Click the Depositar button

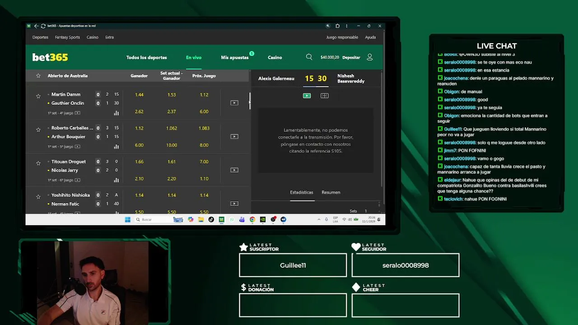click(351, 57)
